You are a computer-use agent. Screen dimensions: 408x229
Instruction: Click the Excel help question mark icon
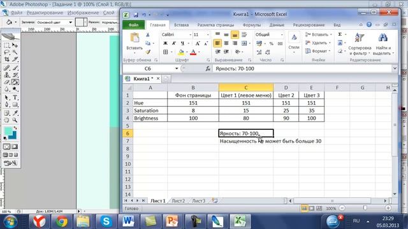point(369,25)
